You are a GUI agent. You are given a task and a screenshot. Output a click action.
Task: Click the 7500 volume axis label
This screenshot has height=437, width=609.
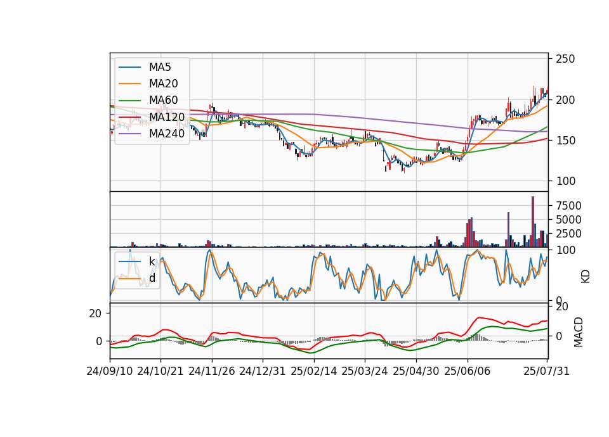(568, 205)
